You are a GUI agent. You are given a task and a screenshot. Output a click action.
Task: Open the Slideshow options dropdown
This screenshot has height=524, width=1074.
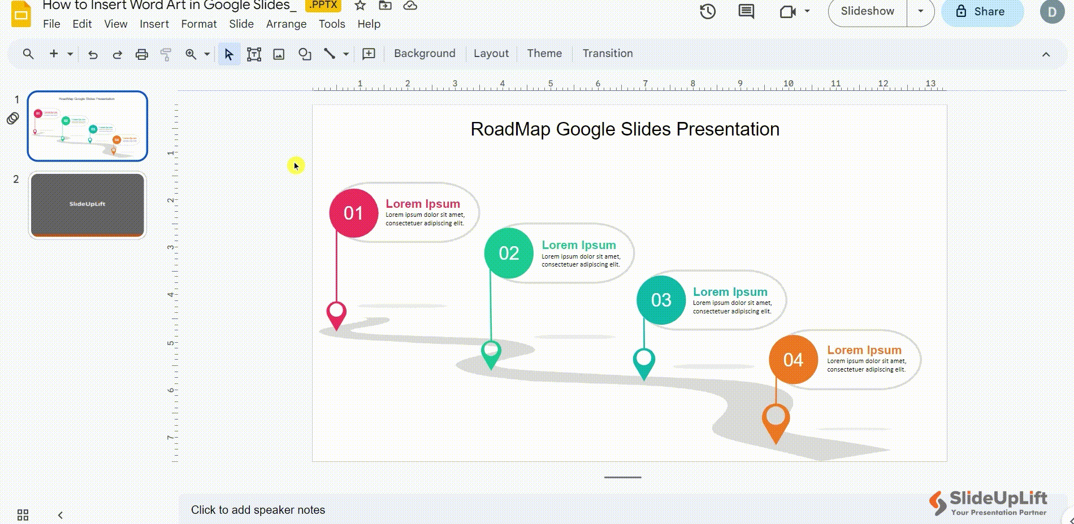(920, 10)
